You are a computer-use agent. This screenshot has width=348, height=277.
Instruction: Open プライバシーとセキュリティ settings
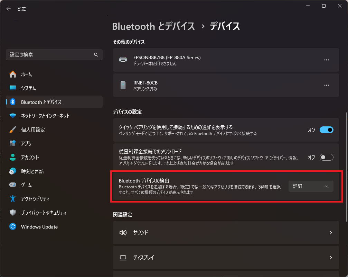(x=54, y=213)
